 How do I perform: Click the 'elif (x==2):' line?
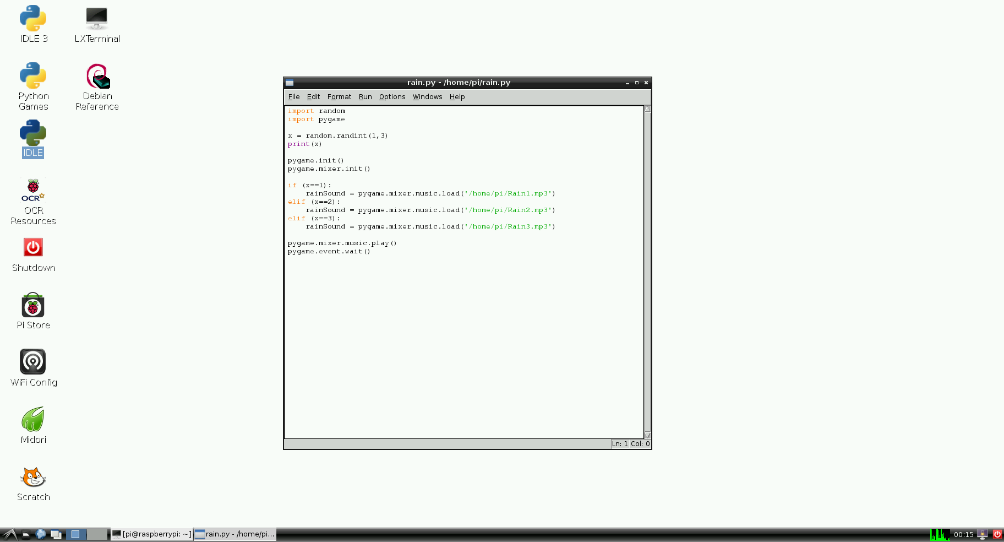point(314,202)
